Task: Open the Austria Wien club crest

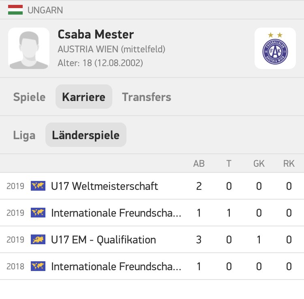Action: pos(275,48)
